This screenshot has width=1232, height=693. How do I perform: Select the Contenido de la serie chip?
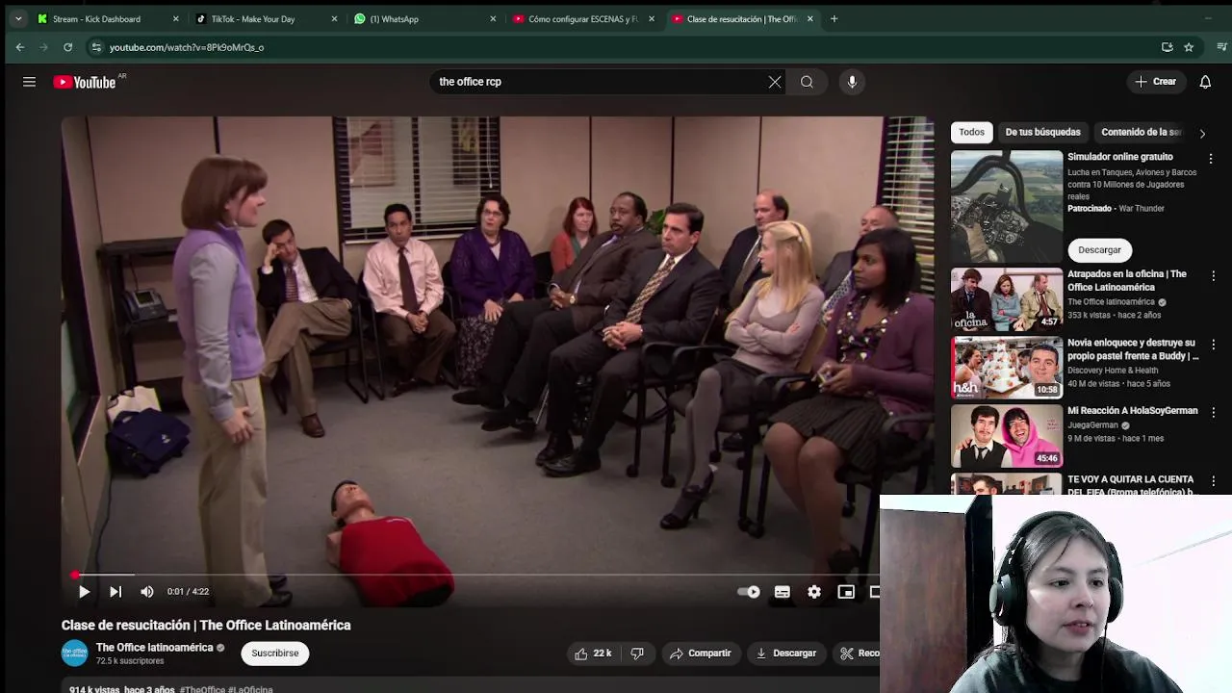1142,132
